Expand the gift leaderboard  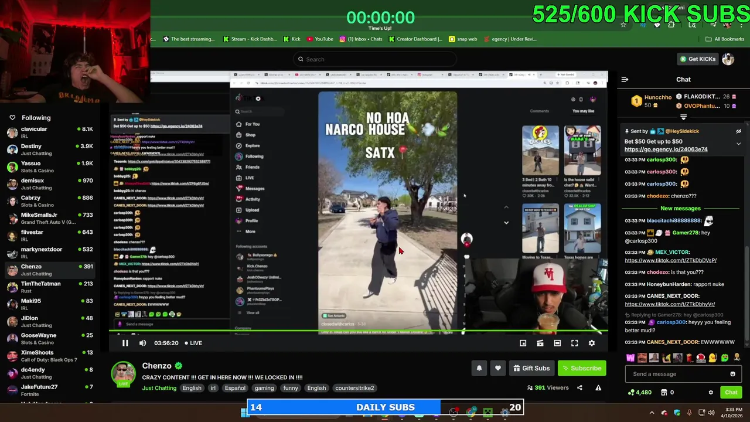coord(683,117)
